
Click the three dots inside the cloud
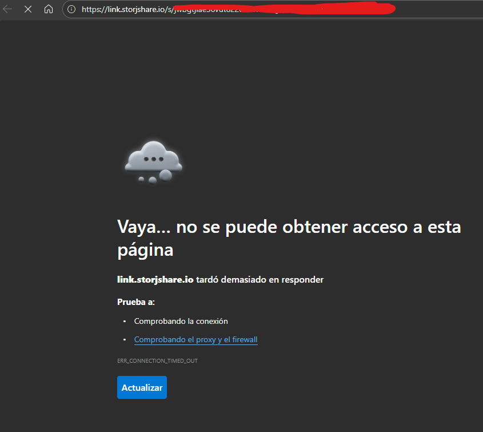pos(153,158)
